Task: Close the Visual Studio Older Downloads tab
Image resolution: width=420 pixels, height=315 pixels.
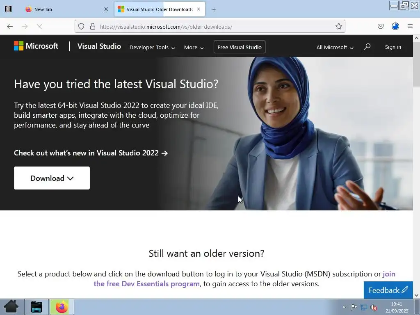Action: click(199, 9)
